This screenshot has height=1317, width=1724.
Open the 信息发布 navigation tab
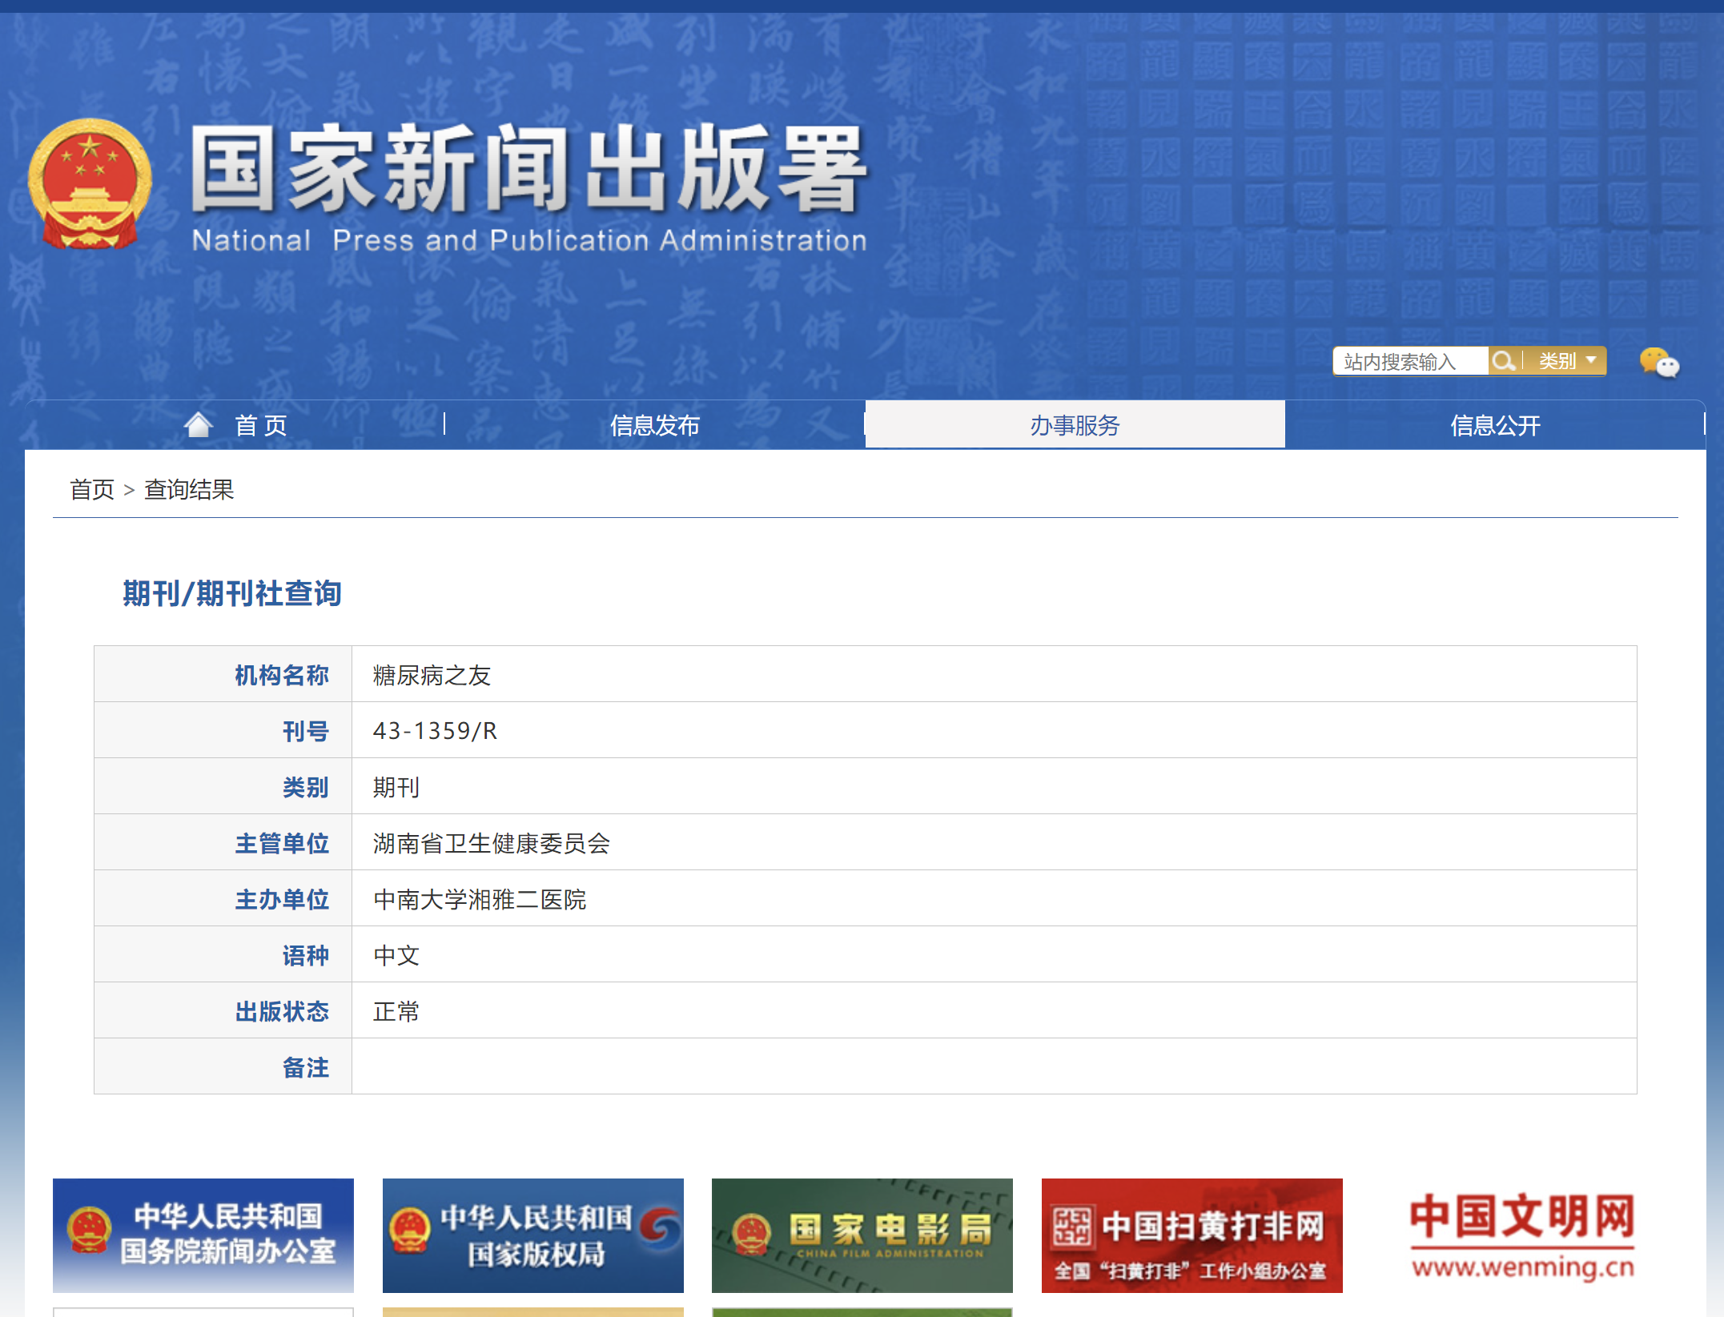click(x=655, y=425)
